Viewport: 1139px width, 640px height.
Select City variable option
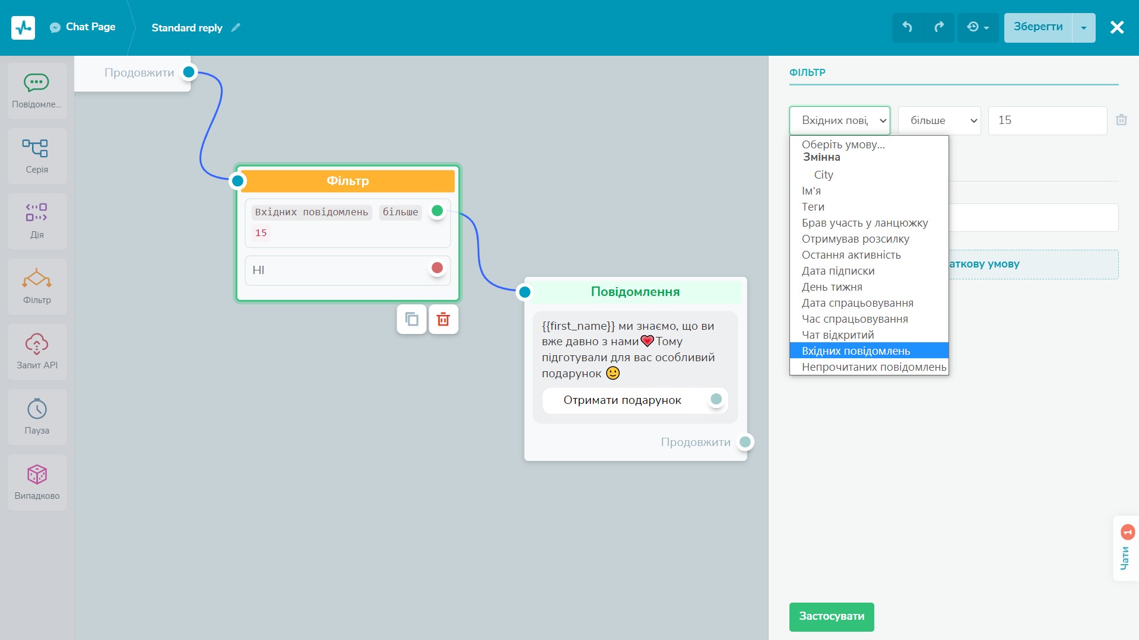pyautogui.click(x=869, y=175)
